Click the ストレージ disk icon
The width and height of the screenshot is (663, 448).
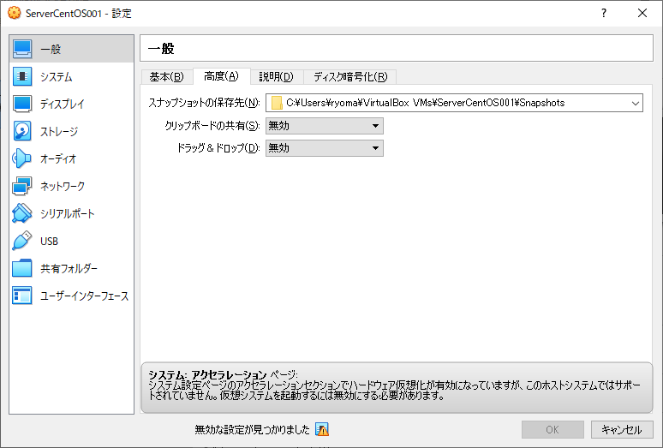22,131
